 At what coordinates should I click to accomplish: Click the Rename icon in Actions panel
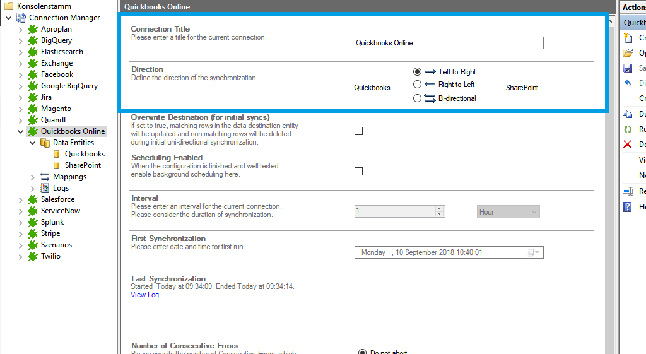tap(628, 191)
